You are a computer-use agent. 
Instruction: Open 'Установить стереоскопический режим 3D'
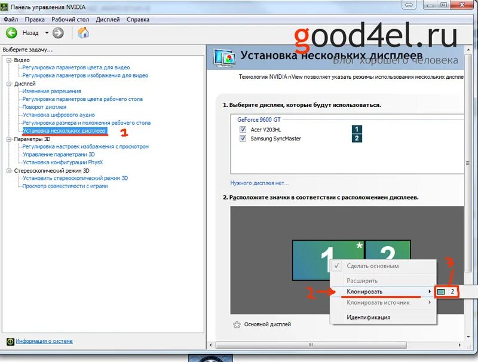[75, 178]
